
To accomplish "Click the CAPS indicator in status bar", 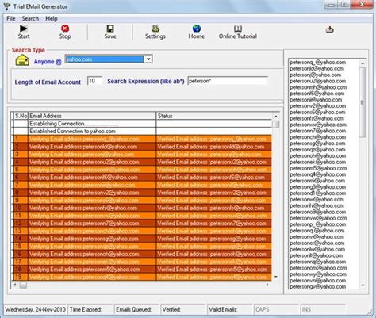I will click(276, 309).
